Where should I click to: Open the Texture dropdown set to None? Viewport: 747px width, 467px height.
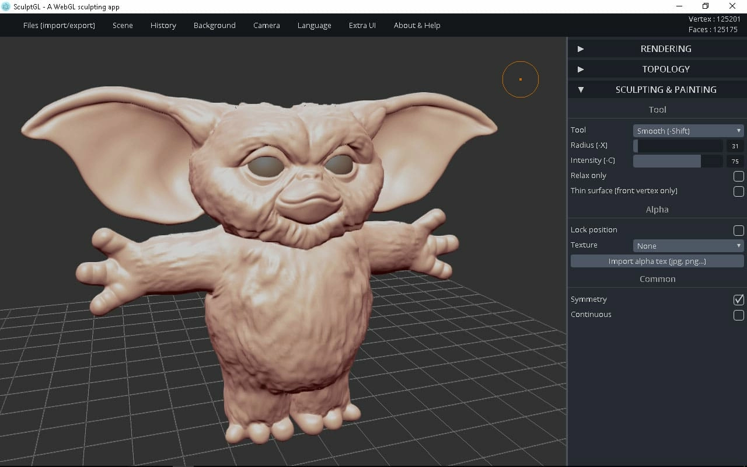point(687,246)
